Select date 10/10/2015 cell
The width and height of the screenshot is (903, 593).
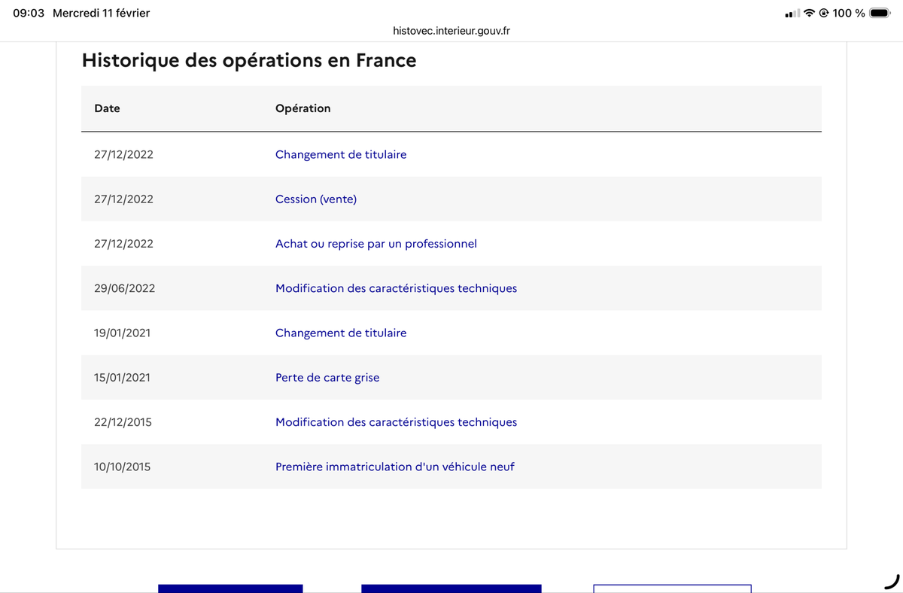tap(122, 467)
